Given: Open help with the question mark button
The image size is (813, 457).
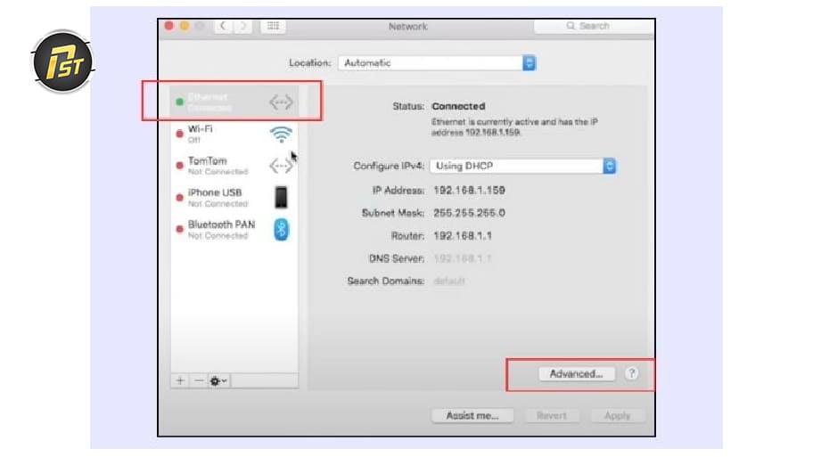Looking at the screenshot, I should pyautogui.click(x=631, y=373).
